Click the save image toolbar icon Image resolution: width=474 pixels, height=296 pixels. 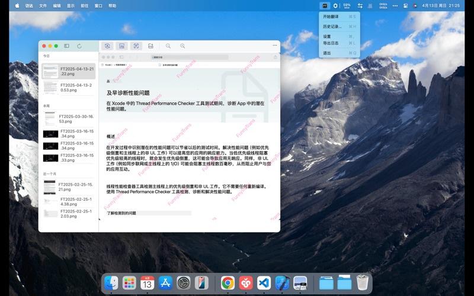pos(150,46)
